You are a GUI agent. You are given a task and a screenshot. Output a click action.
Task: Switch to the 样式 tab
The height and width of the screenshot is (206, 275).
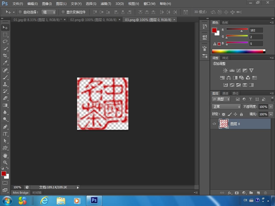click(225, 58)
